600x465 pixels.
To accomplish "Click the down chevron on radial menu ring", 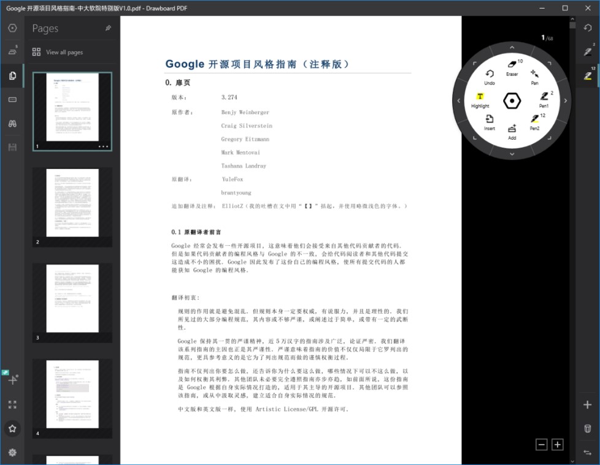I will (512, 154).
